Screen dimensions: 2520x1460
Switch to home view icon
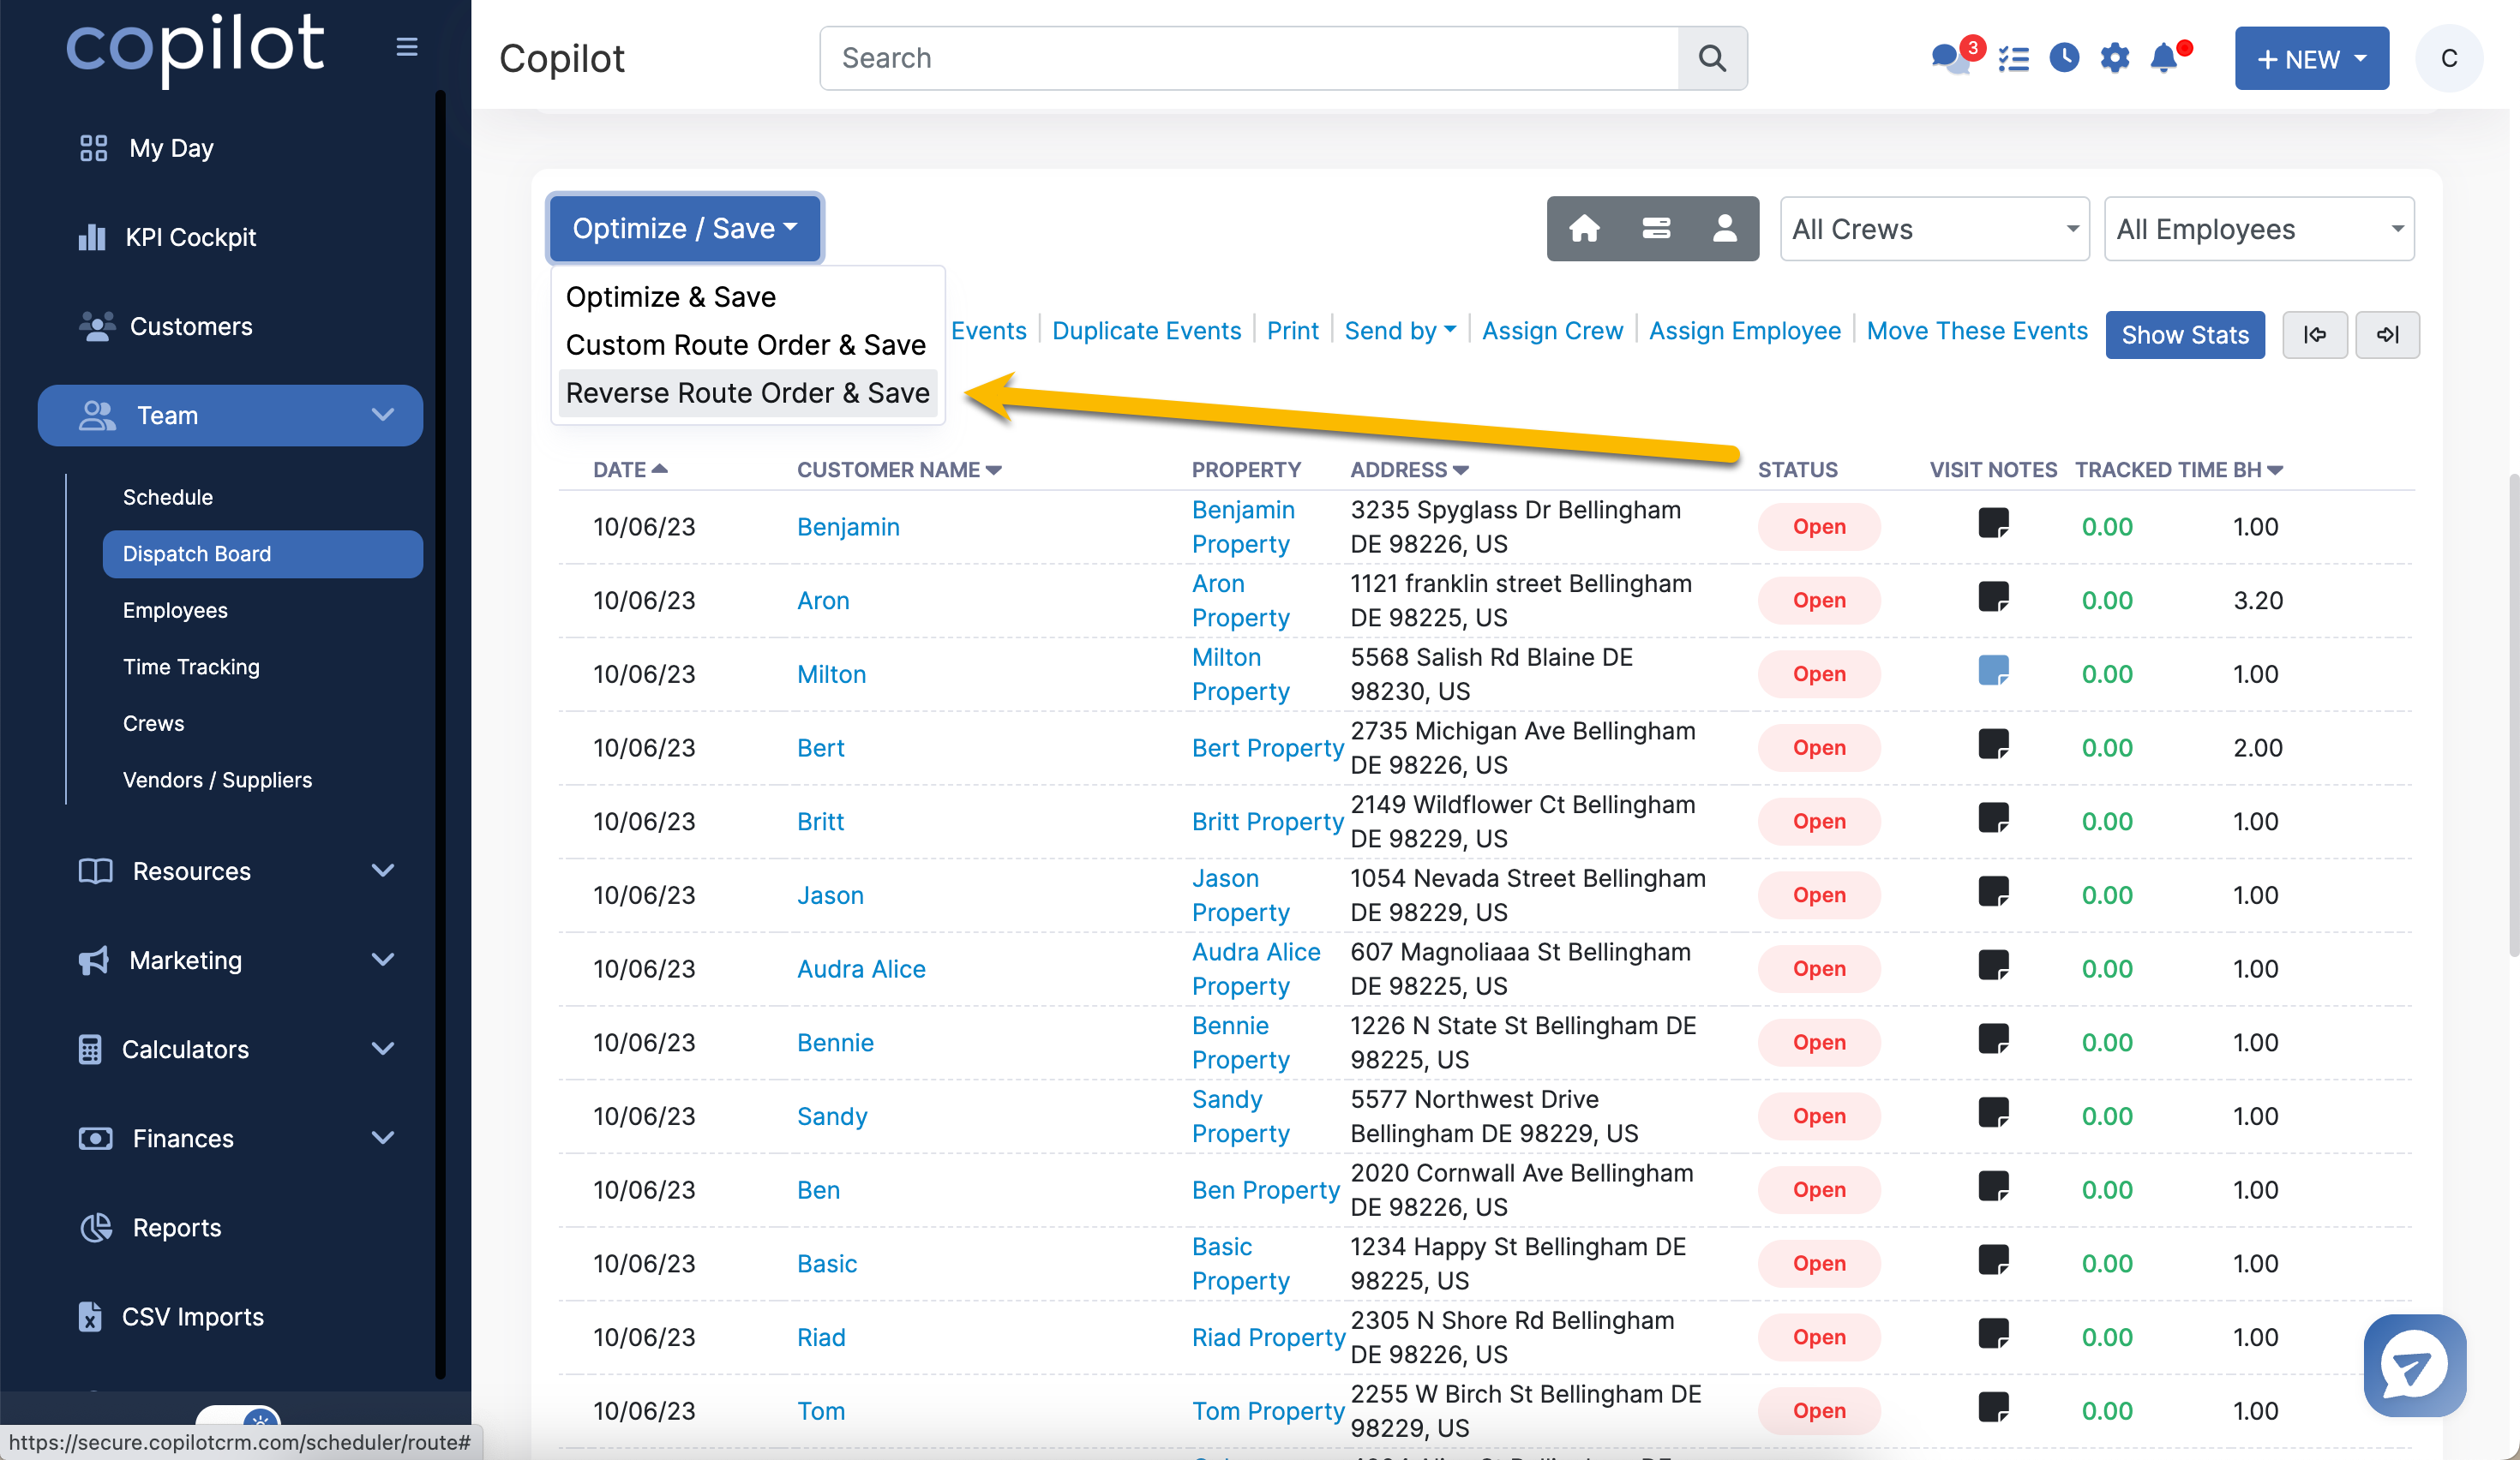(1584, 229)
